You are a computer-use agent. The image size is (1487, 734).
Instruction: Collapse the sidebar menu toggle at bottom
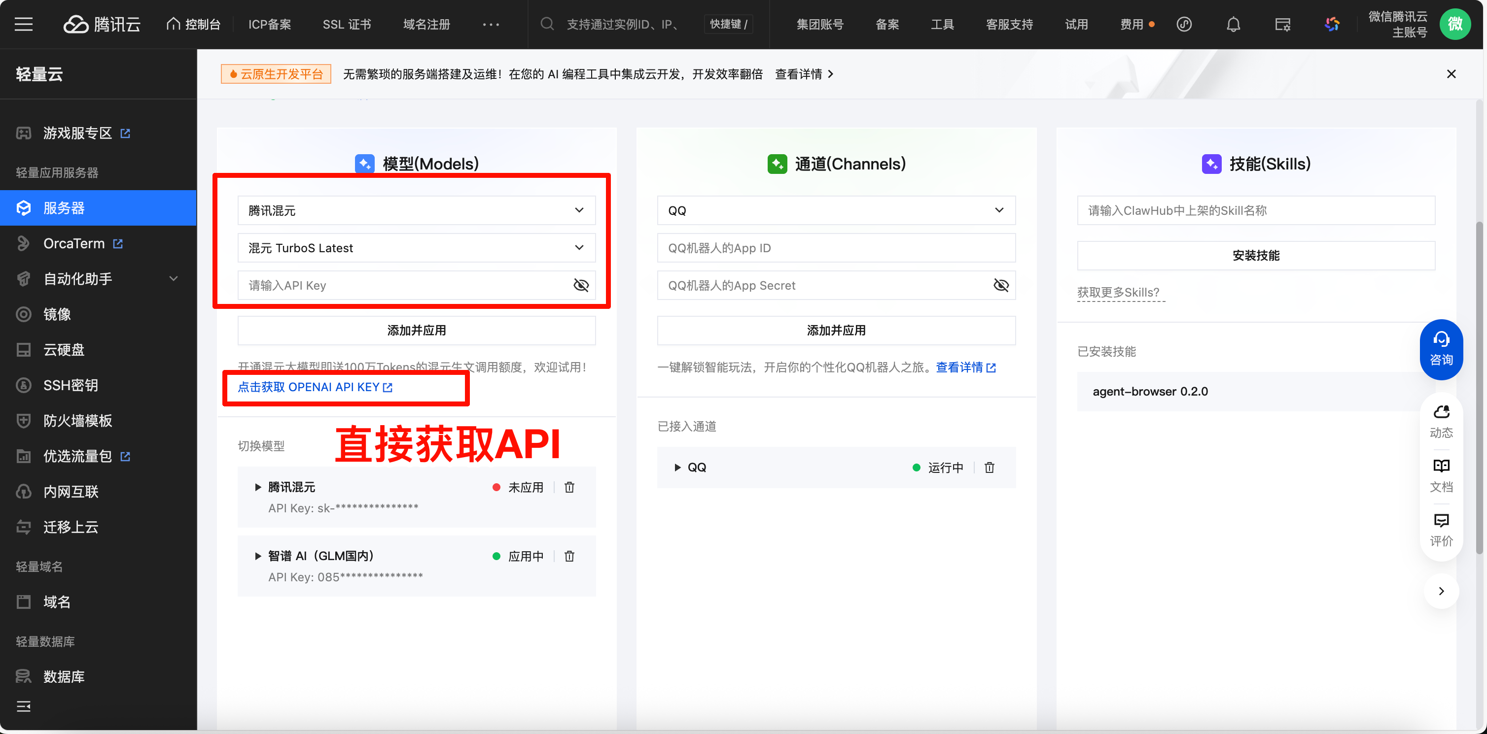24,706
